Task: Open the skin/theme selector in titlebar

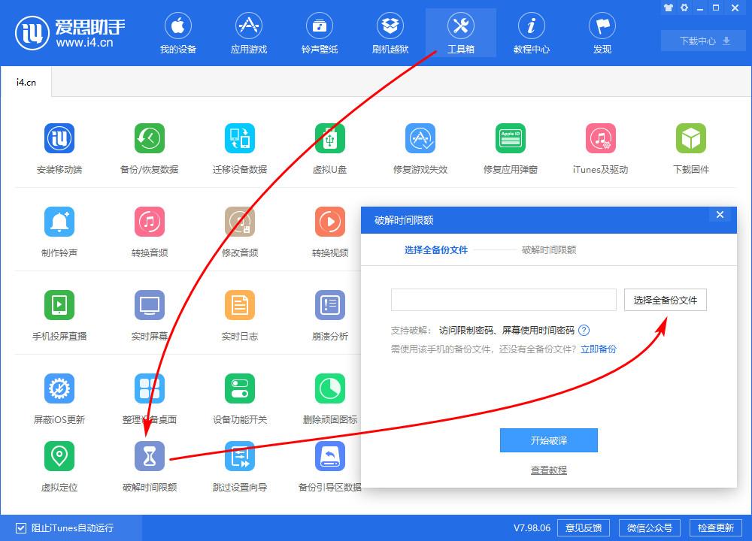Action: click(x=668, y=8)
